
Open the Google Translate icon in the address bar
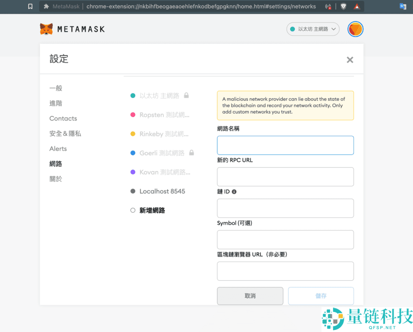pos(403,6)
